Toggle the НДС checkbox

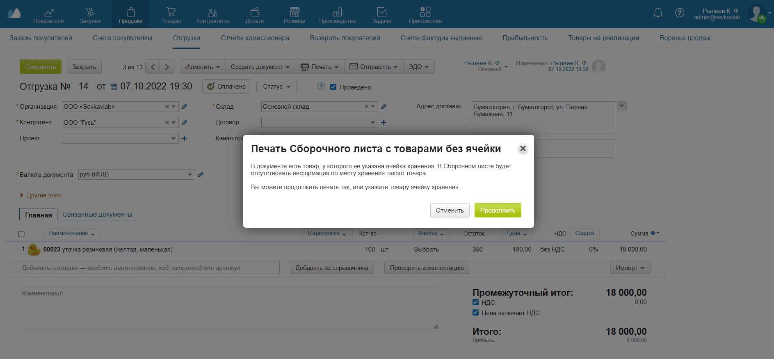[475, 302]
